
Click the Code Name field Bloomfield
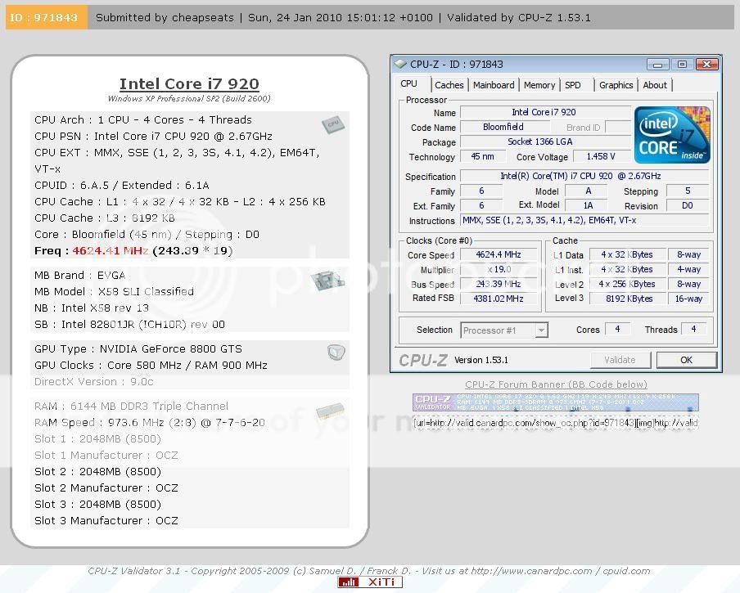point(504,127)
